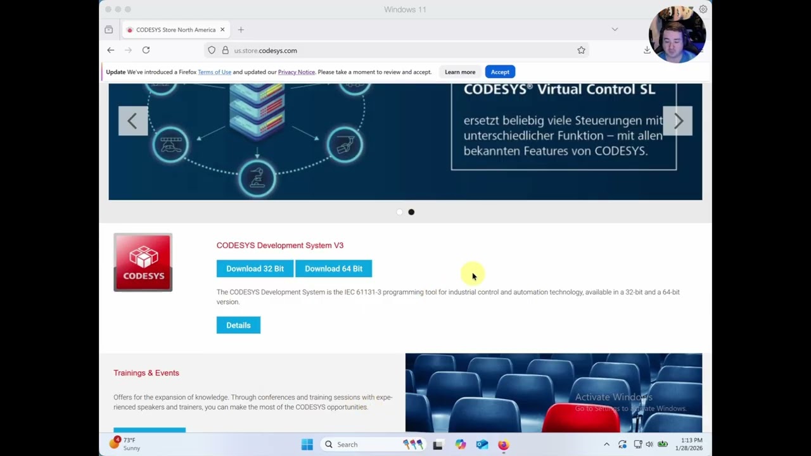Click the battery tray icon
The height and width of the screenshot is (456, 811).
click(663, 445)
